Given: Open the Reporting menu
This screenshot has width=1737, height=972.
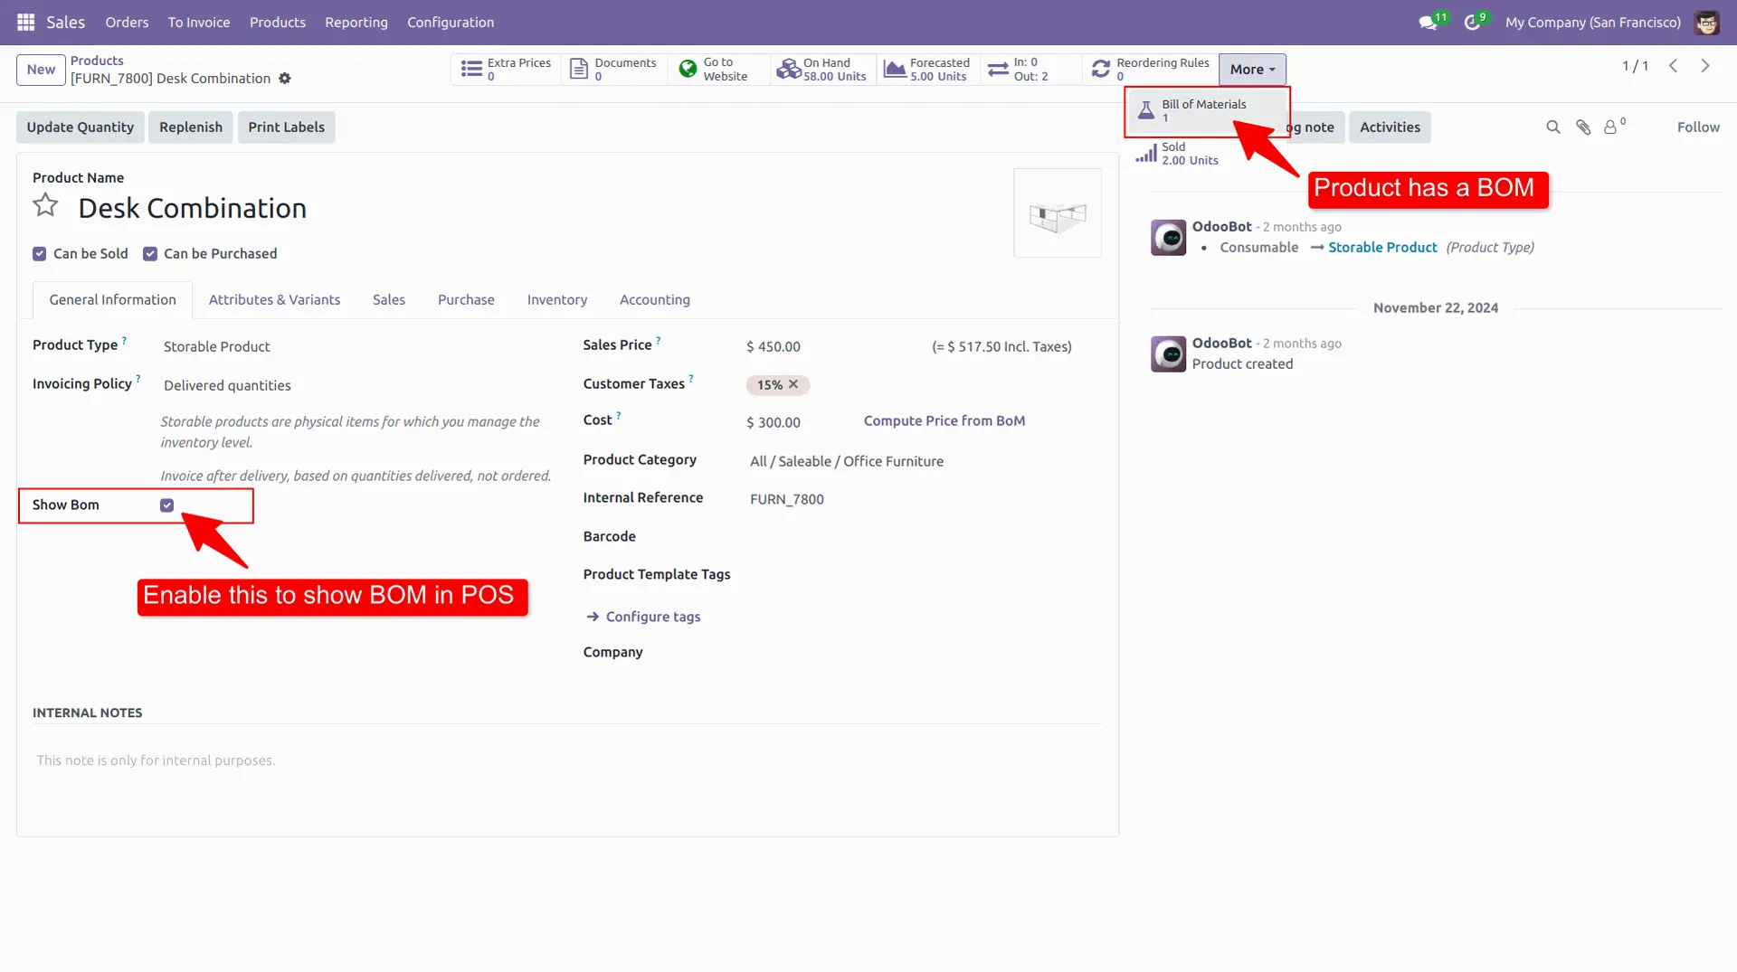Looking at the screenshot, I should (356, 23).
